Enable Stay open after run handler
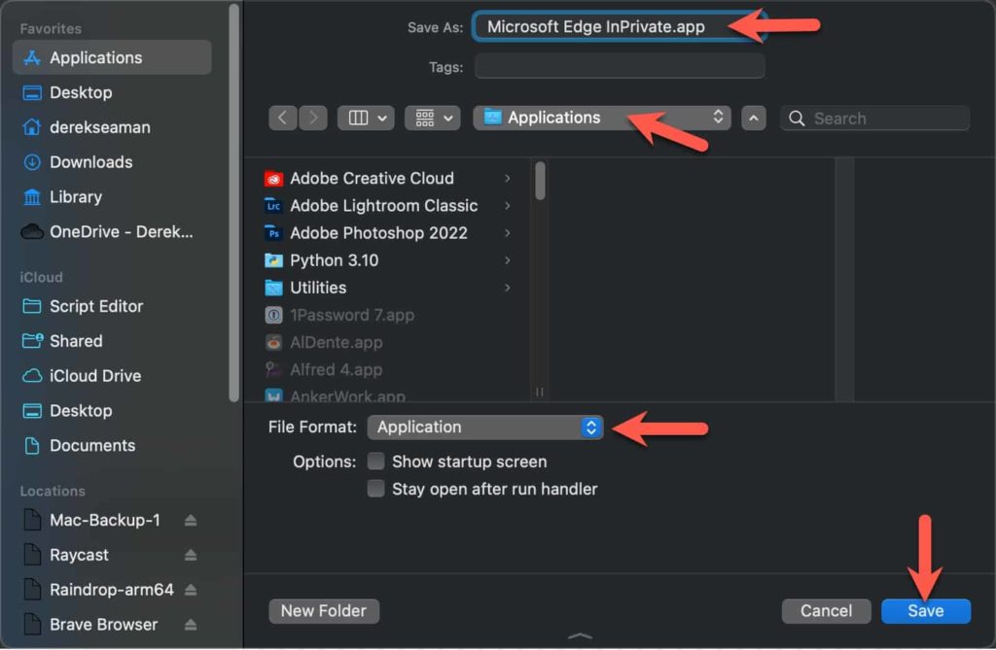This screenshot has width=996, height=650. tap(376, 489)
